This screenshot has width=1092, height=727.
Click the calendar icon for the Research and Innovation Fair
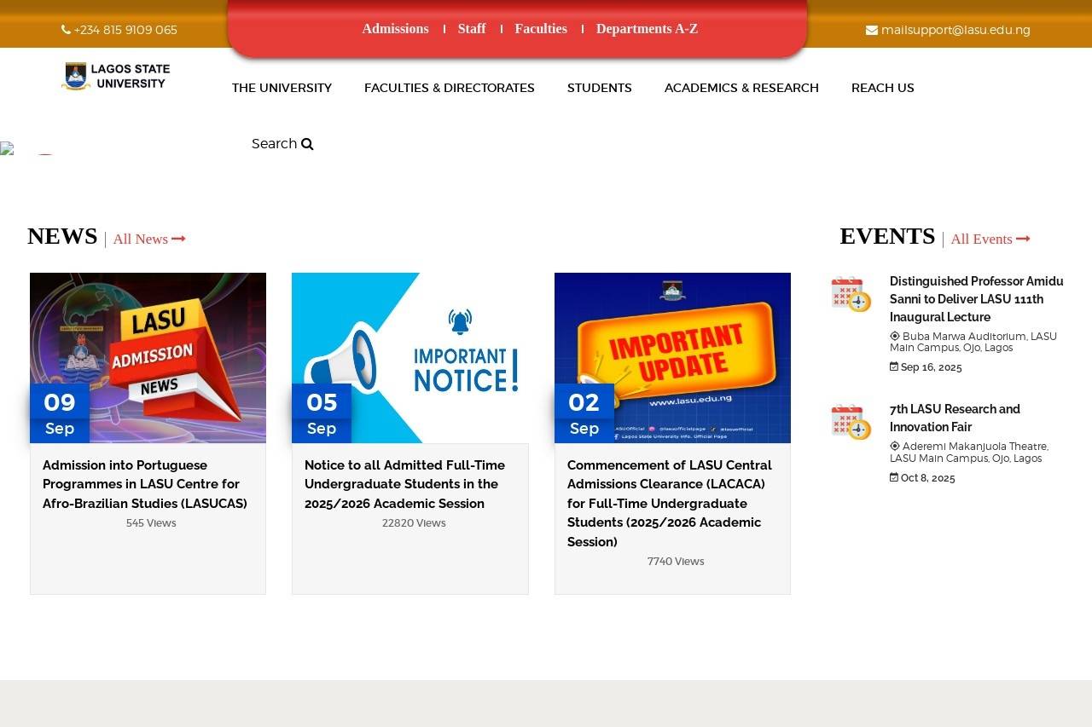point(851,422)
